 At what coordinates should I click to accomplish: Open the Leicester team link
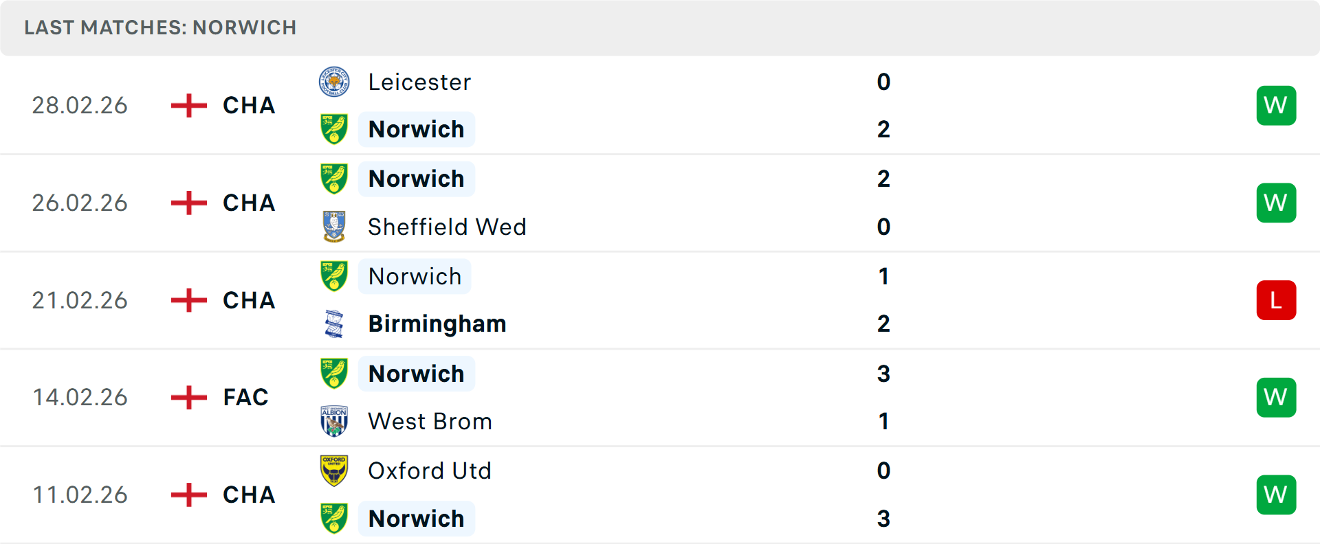click(x=419, y=82)
